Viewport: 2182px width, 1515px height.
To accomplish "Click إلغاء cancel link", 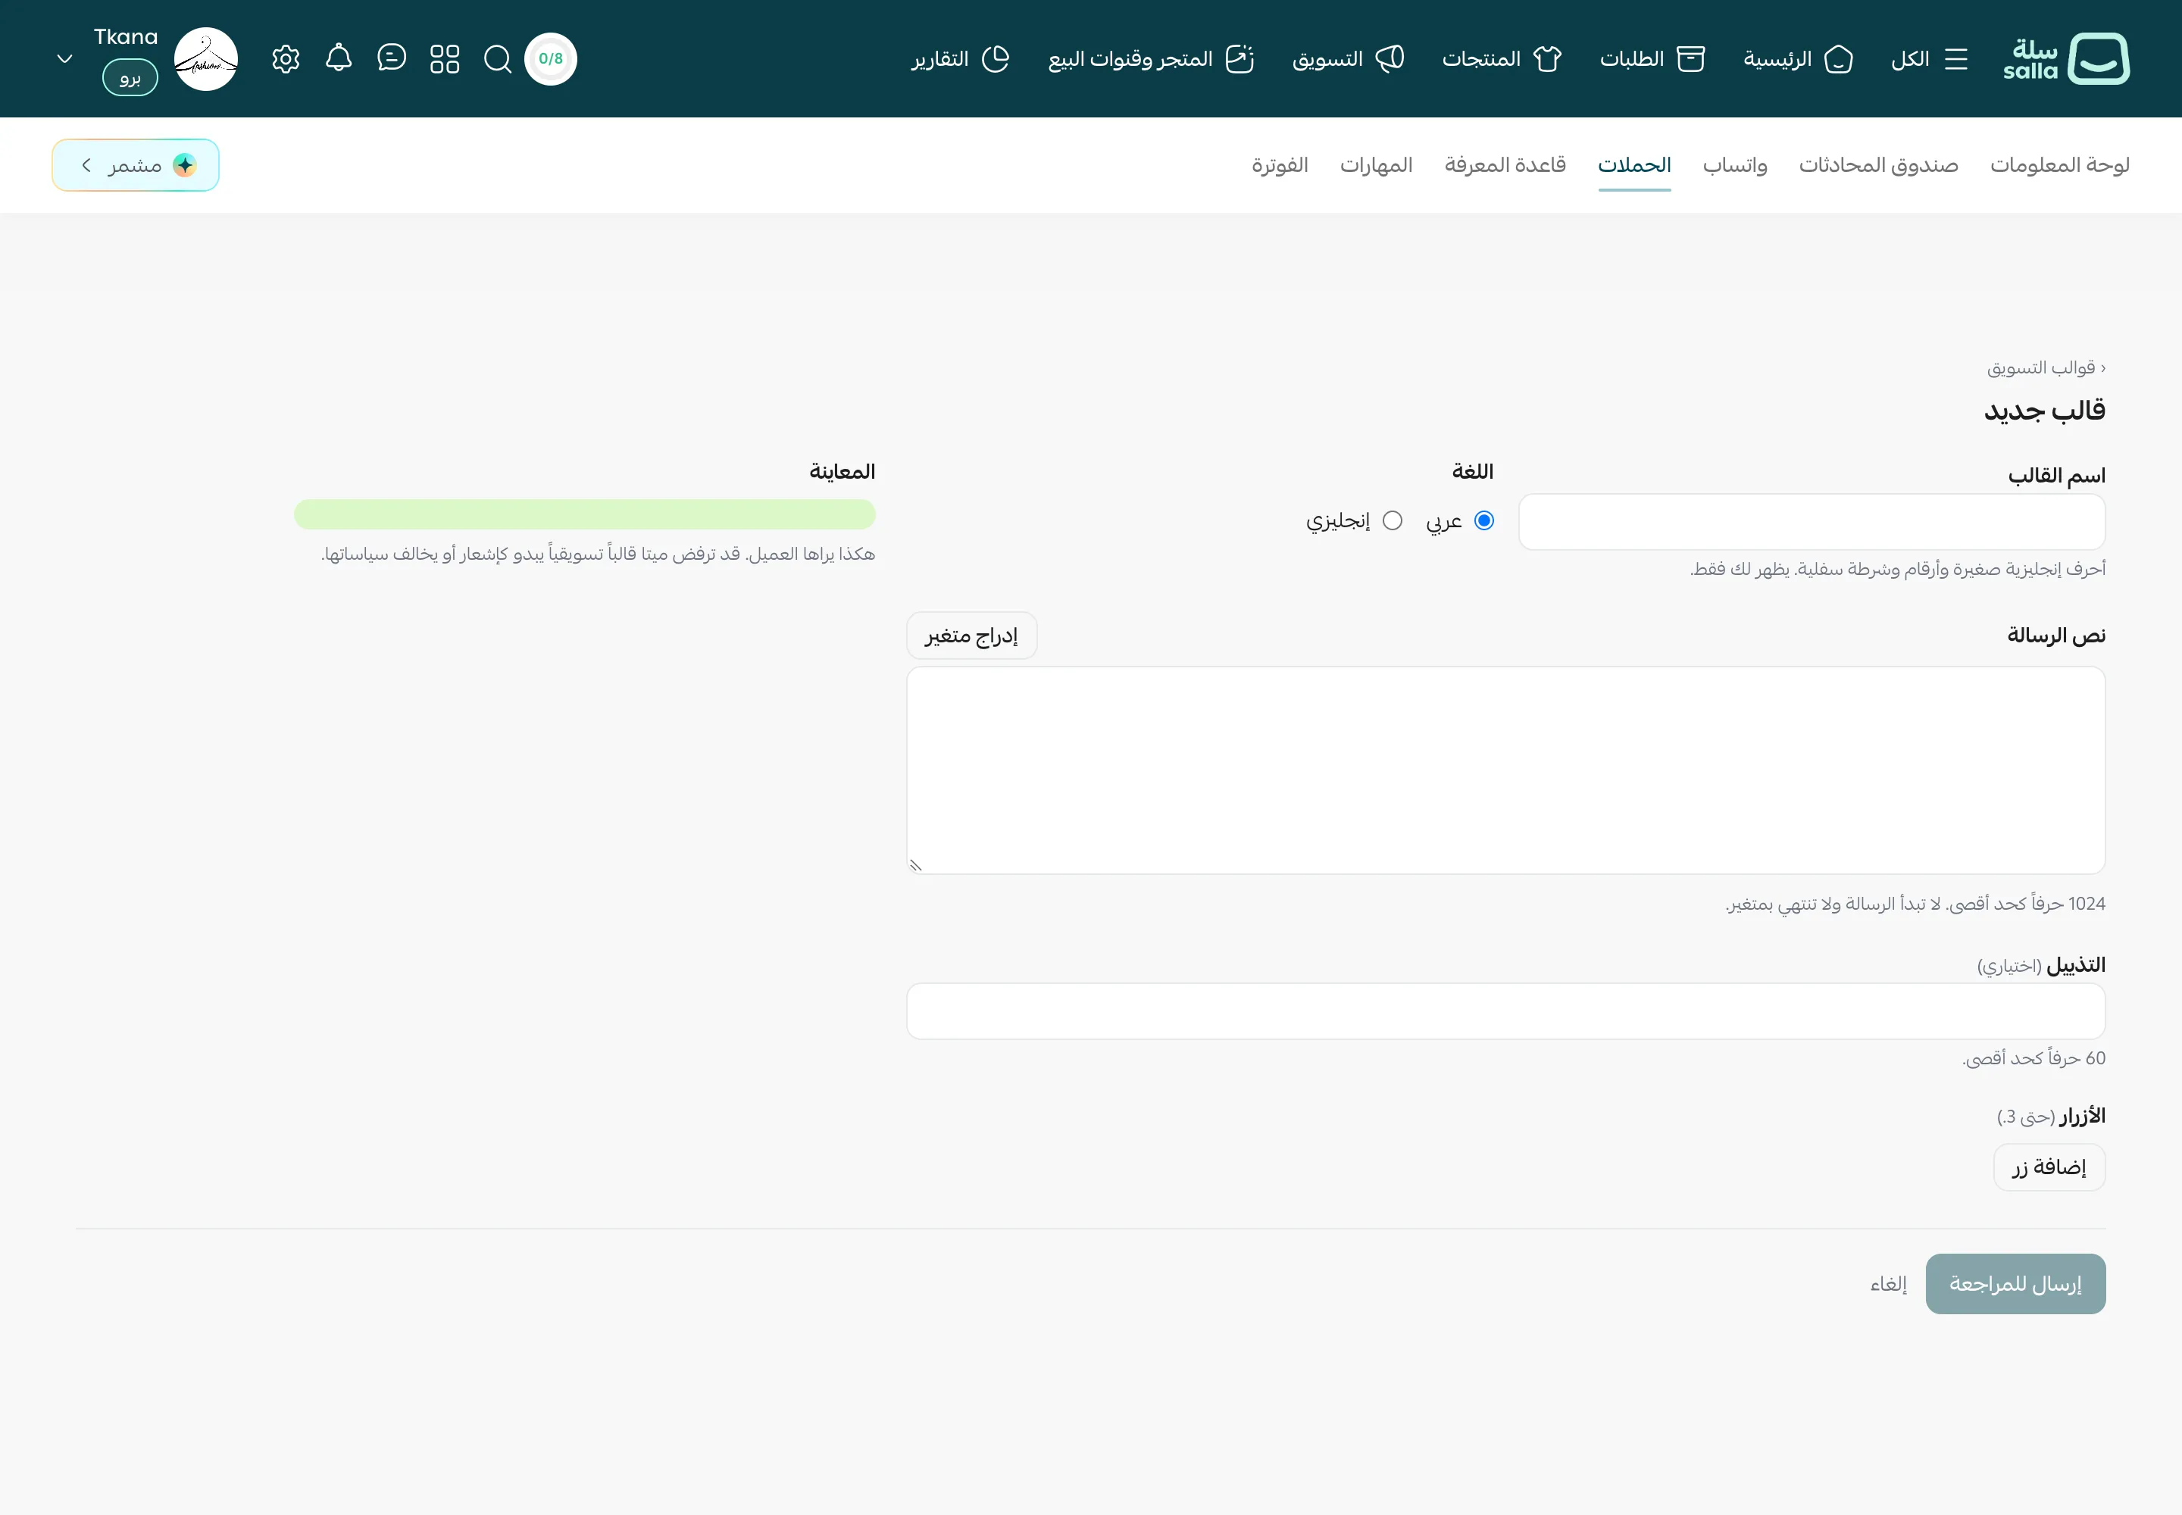I will point(1887,1283).
